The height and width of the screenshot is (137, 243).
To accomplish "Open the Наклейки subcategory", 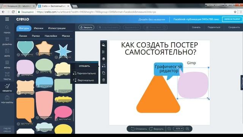I will coord(50,36).
